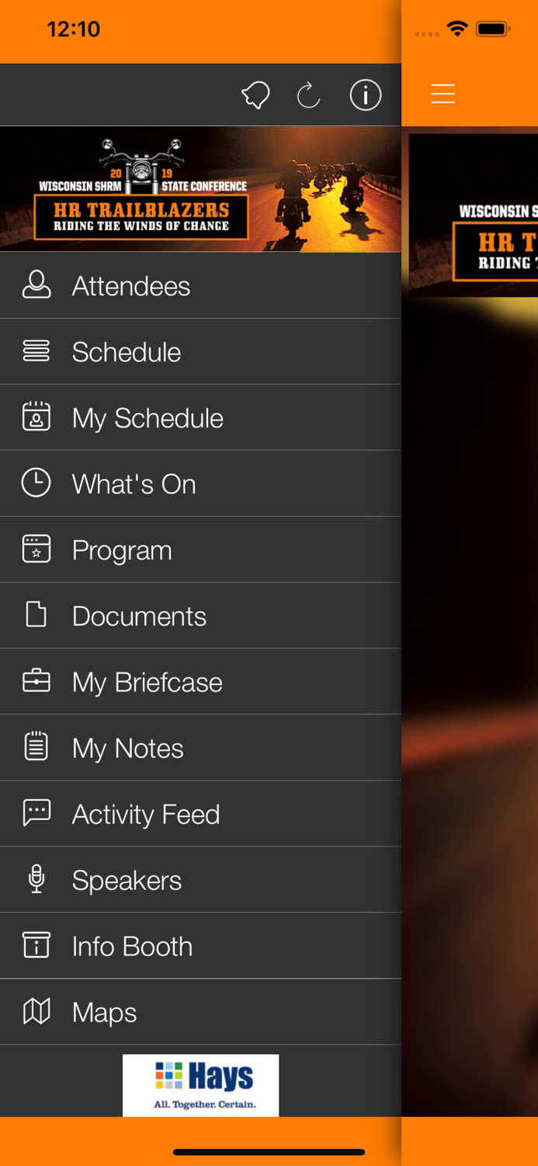The height and width of the screenshot is (1166, 538).
Task: Tap the Activity Feed chat bubble icon
Action: 36,813
